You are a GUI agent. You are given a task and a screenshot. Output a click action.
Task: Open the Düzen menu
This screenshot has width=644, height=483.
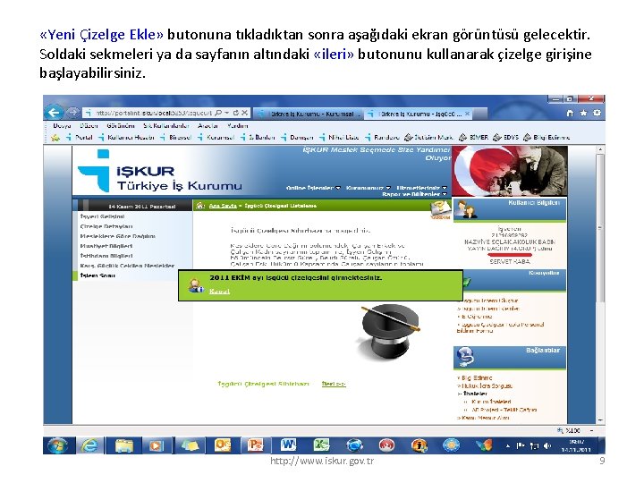point(89,126)
